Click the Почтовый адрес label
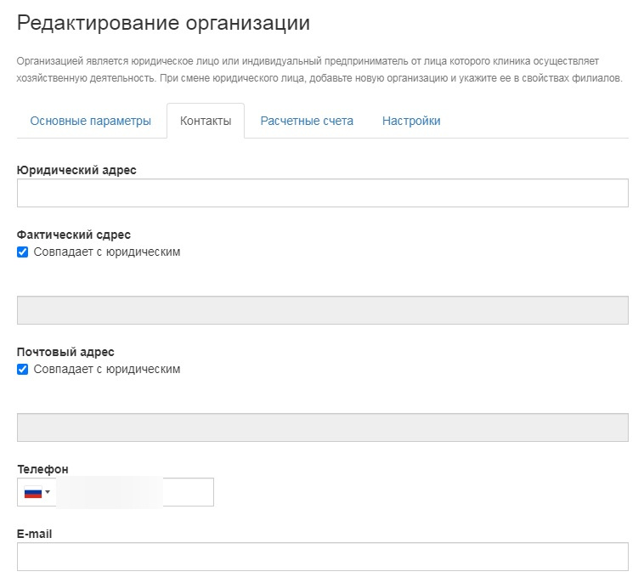 [65, 352]
